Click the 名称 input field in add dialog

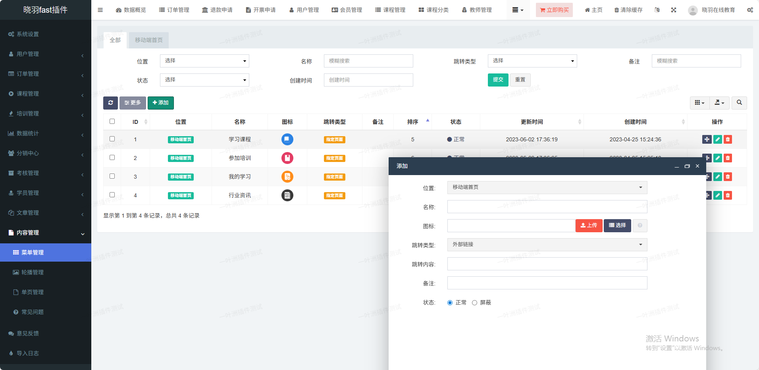(547, 206)
